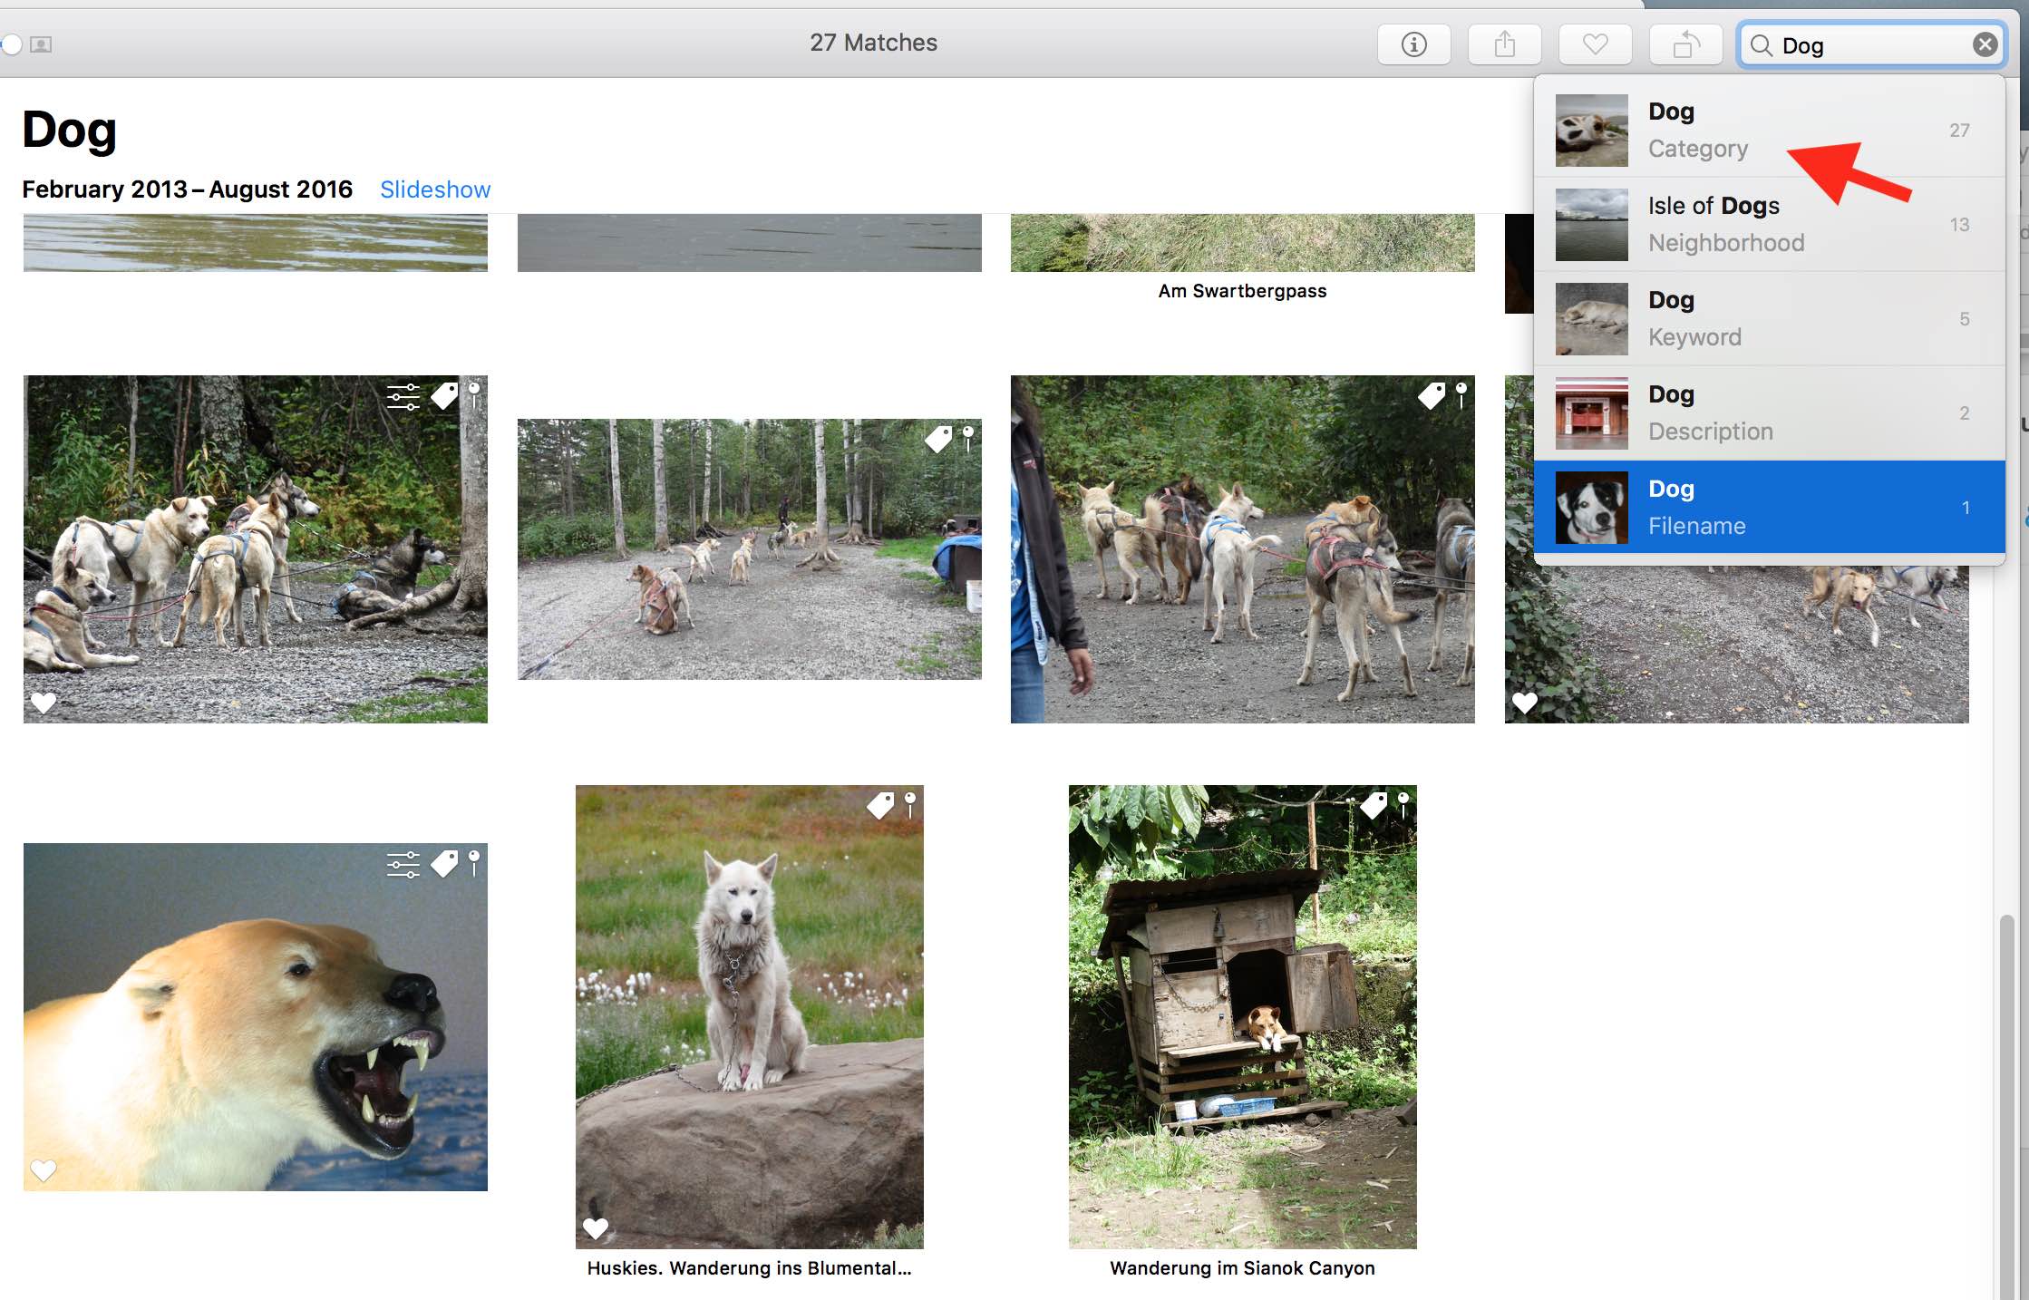Open the Sianok Canyon dog kennel thumbnail
Screen dimensions: 2029x1300
pos(1242,1016)
